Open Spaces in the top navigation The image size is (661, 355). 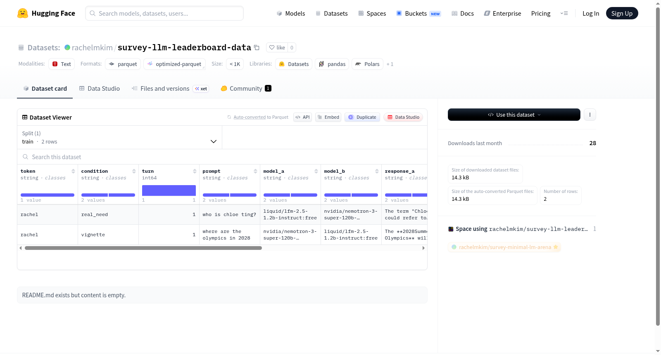point(372,13)
